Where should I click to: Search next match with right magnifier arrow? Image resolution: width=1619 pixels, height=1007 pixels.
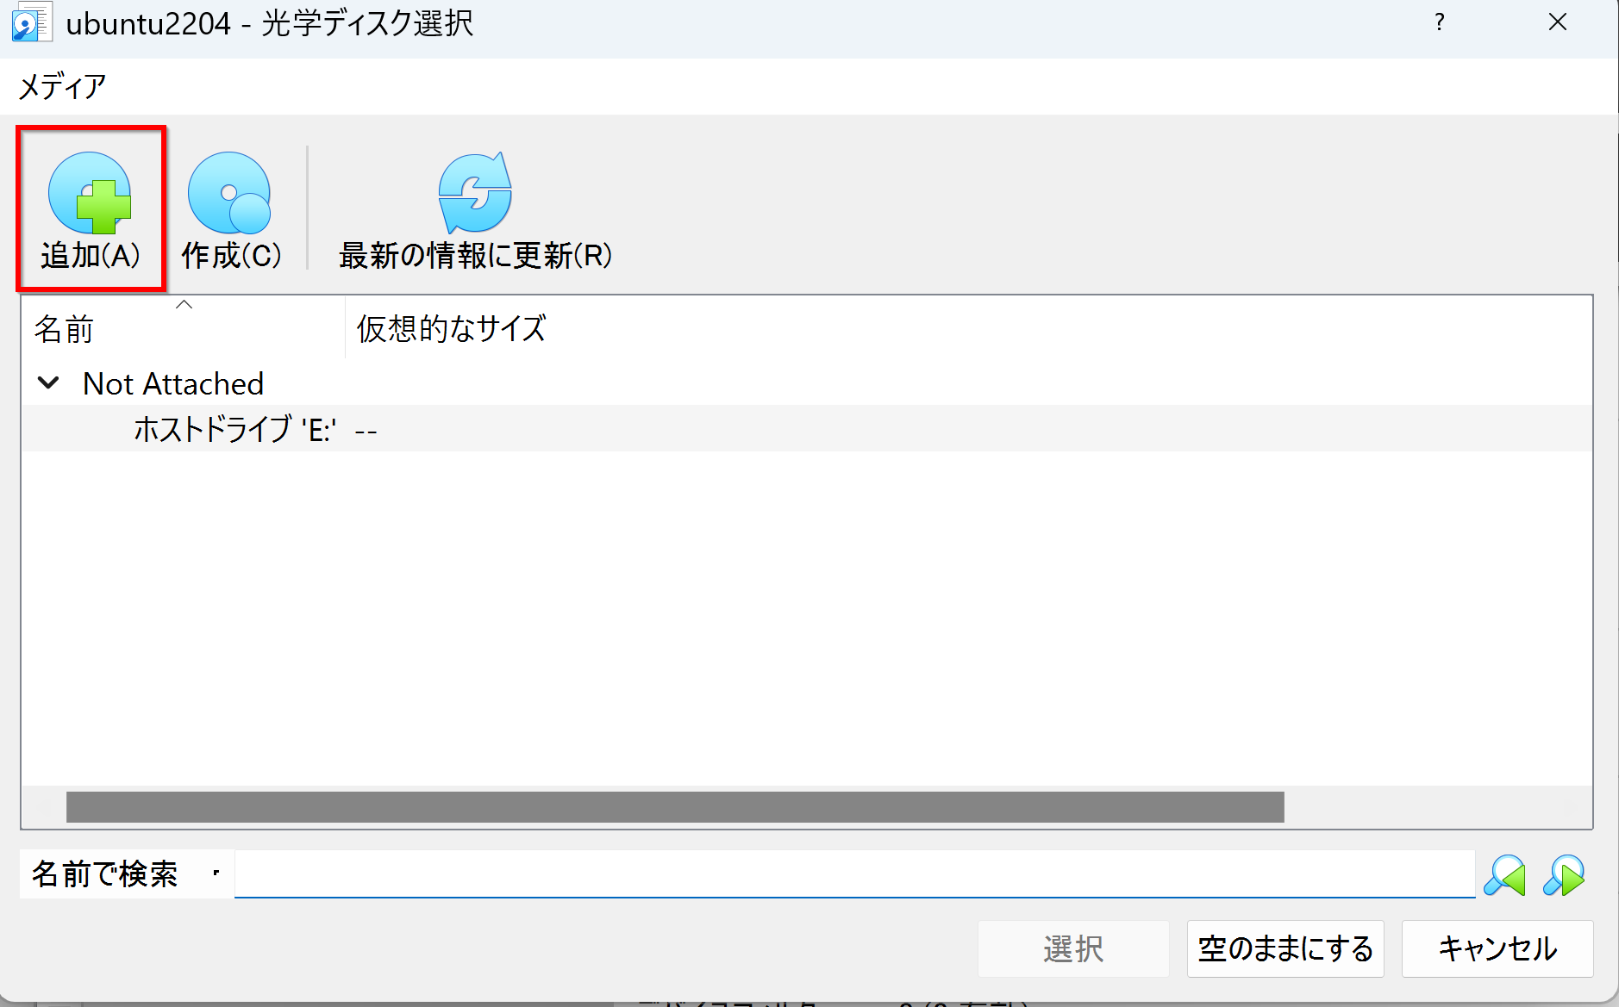point(1564,875)
